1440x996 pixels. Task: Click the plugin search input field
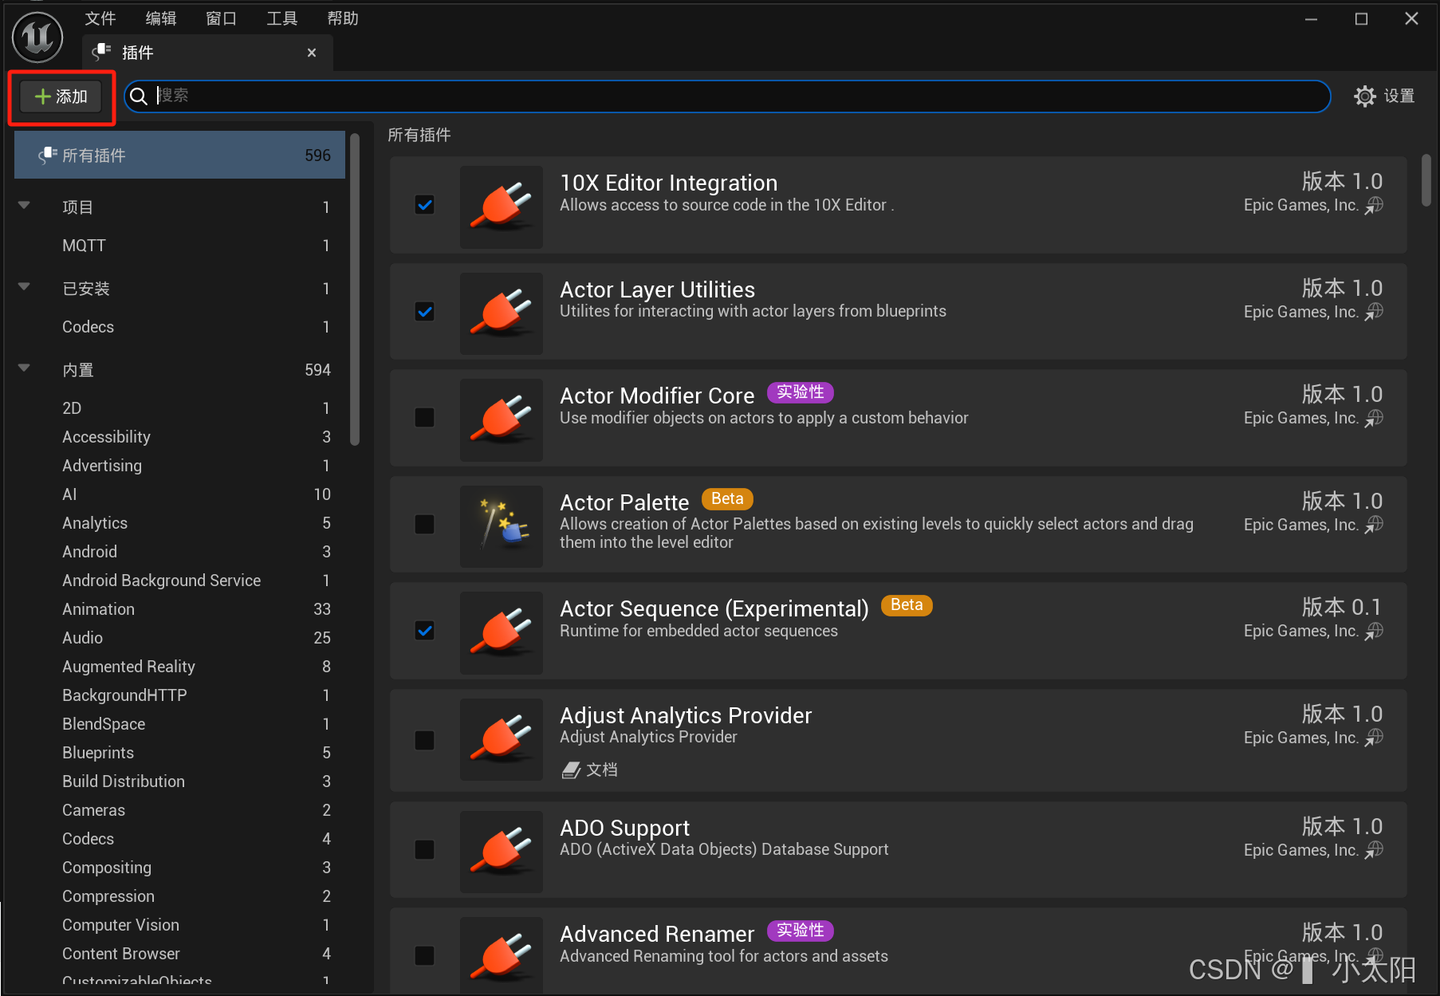coord(727,96)
